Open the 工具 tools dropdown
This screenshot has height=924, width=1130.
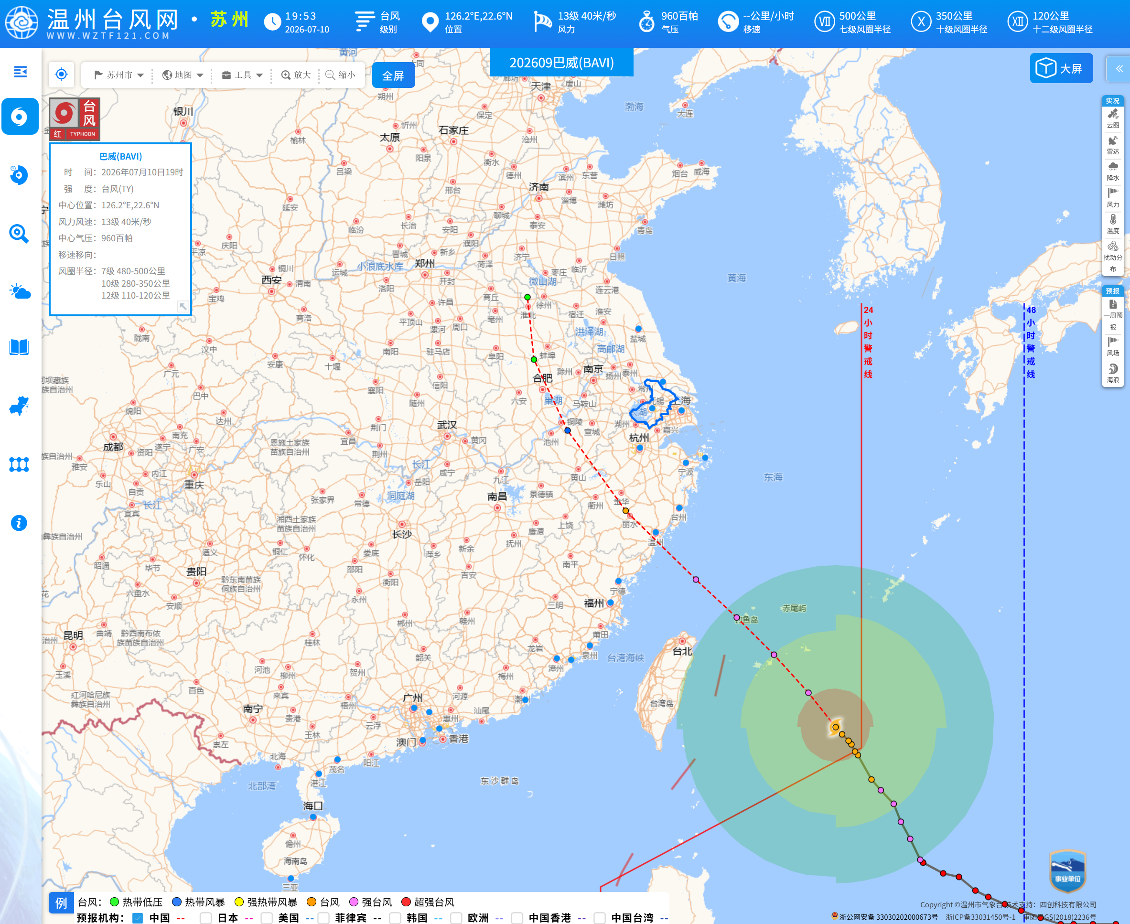(x=242, y=75)
